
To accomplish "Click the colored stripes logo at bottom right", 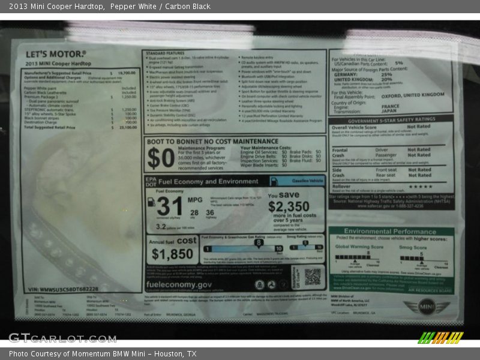I will point(441,337).
